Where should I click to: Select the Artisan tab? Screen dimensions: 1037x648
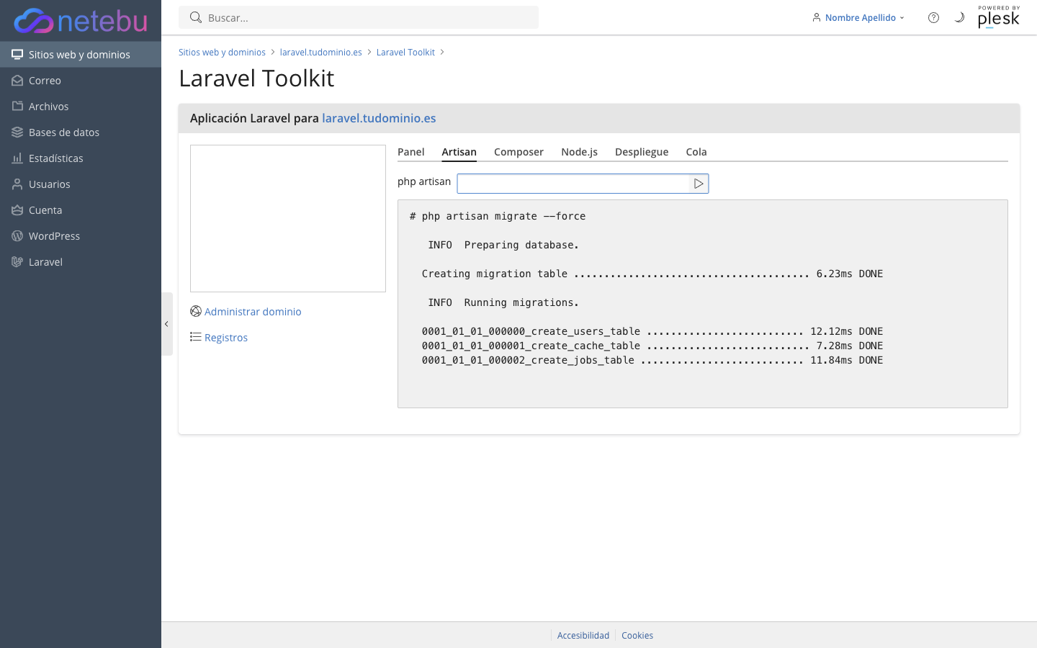coord(459,152)
